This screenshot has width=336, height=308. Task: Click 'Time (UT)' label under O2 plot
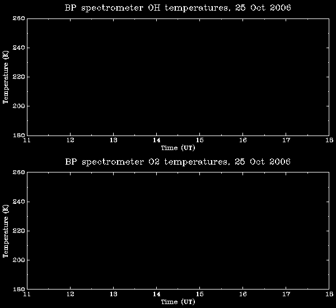tap(178, 302)
